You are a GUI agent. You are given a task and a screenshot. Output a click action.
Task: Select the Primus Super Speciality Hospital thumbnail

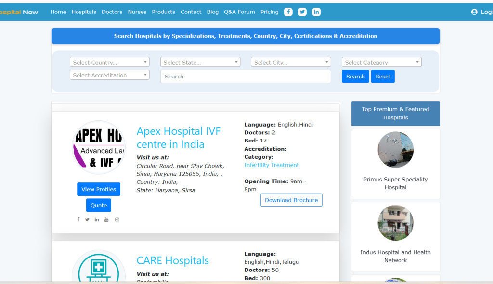395,150
